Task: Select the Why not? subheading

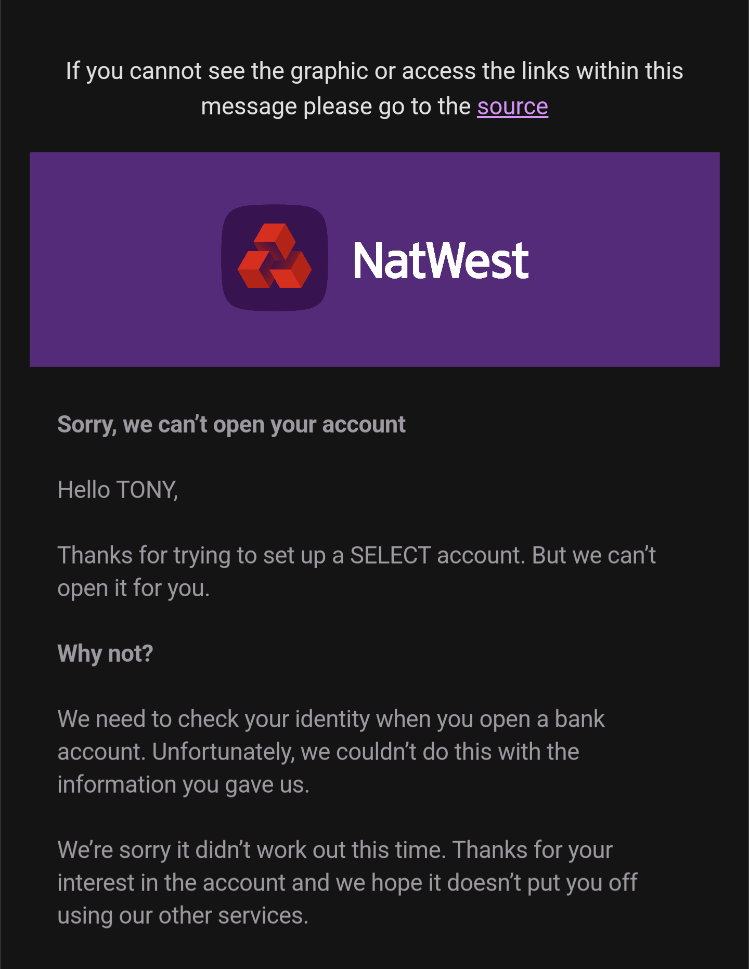Action: (x=105, y=653)
